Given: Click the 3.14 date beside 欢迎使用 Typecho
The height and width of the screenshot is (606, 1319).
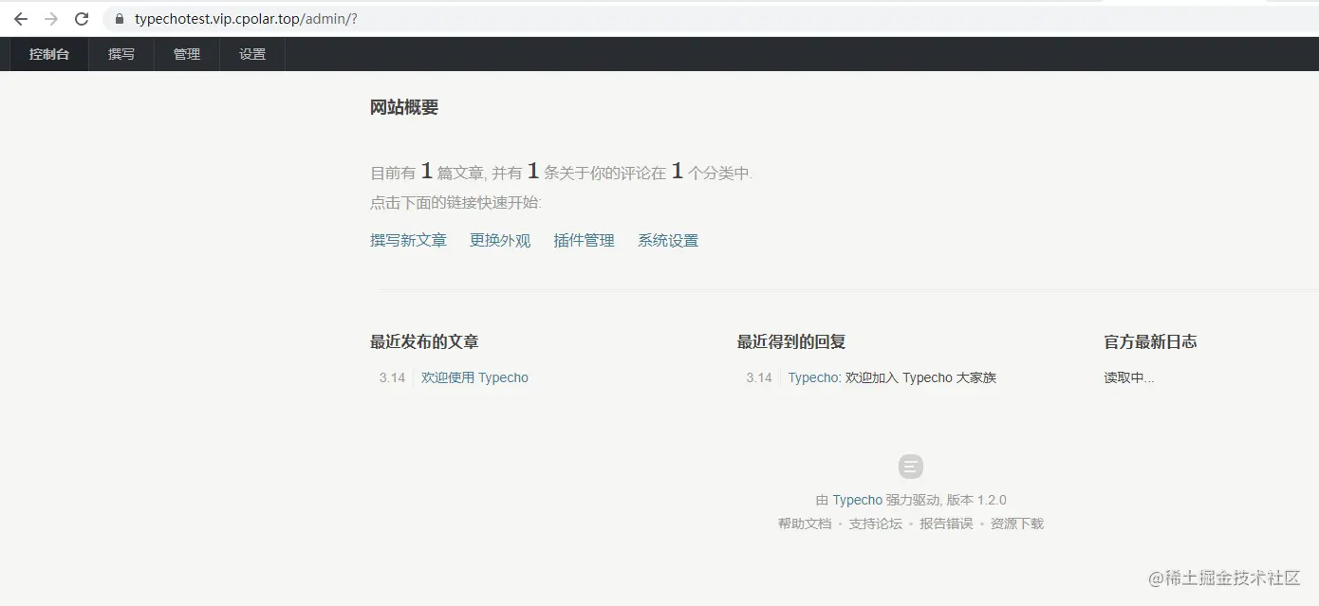Looking at the screenshot, I should pyautogui.click(x=392, y=377).
